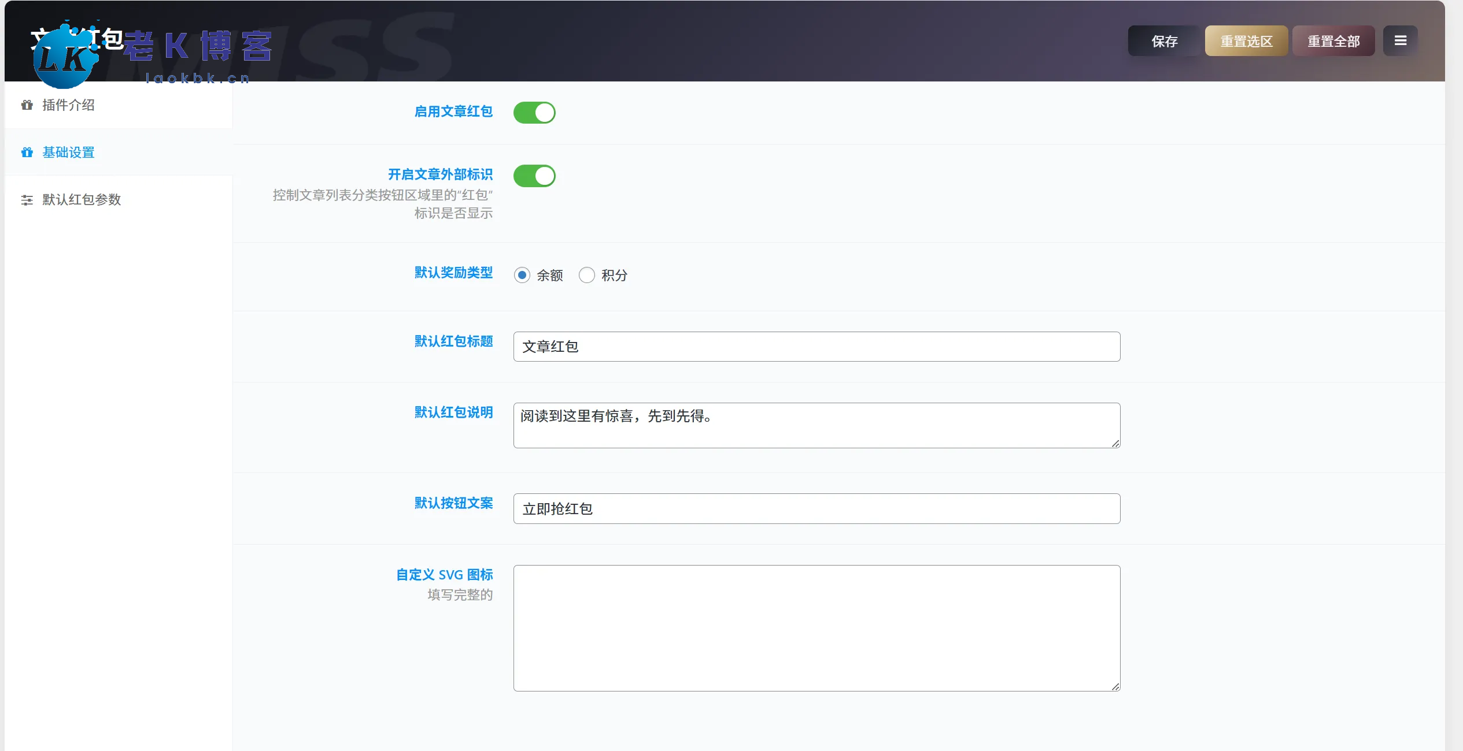
Task: Click the 默认红包说明 textarea resize handle
Action: (x=1115, y=443)
